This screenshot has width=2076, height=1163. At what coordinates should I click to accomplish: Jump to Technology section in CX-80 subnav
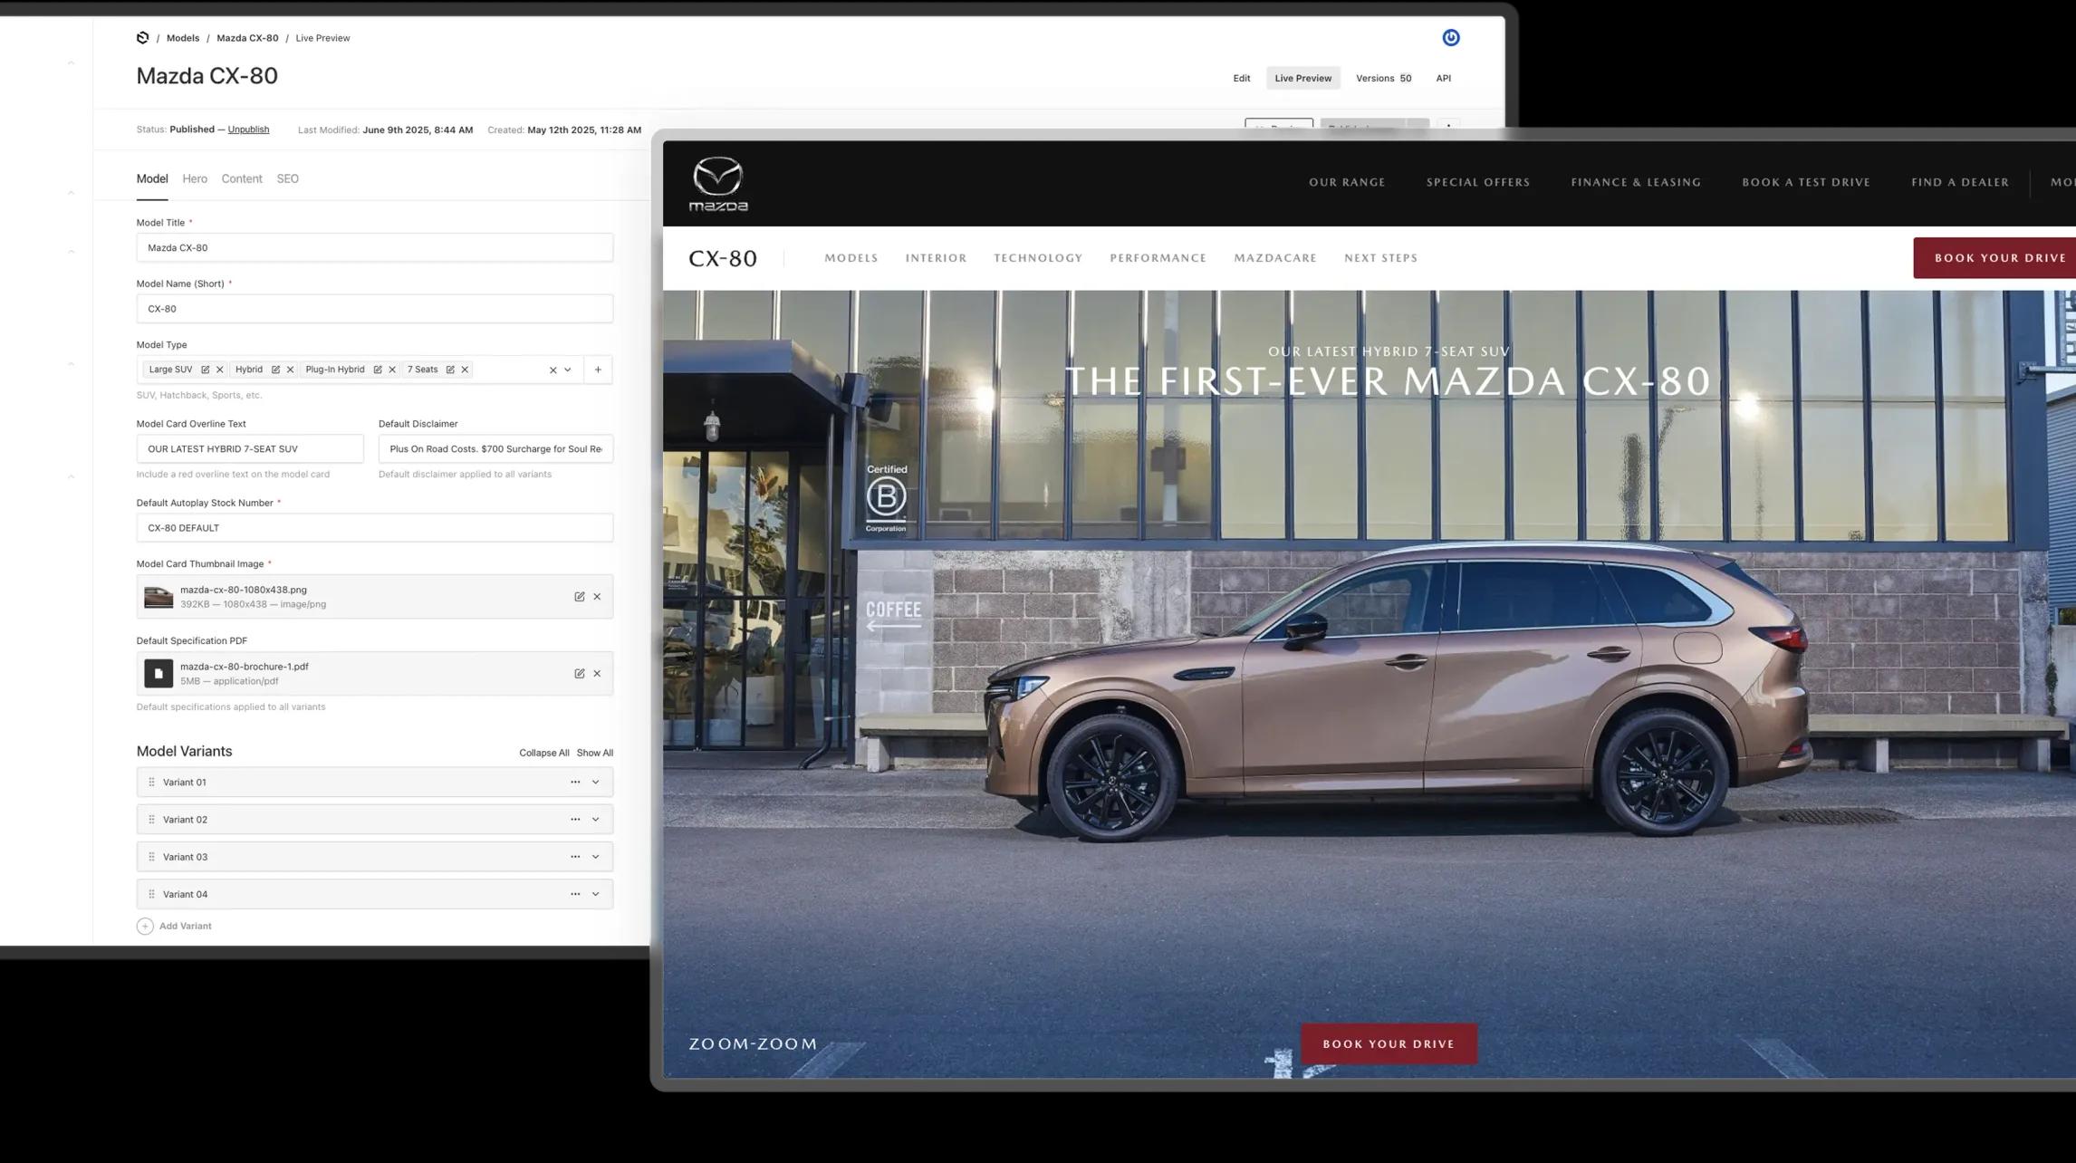1038,258
